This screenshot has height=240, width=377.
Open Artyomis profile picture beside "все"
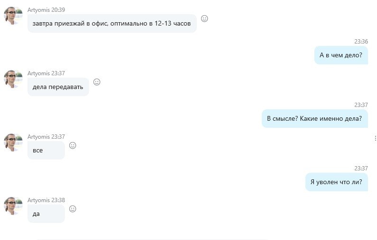[x=13, y=142]
